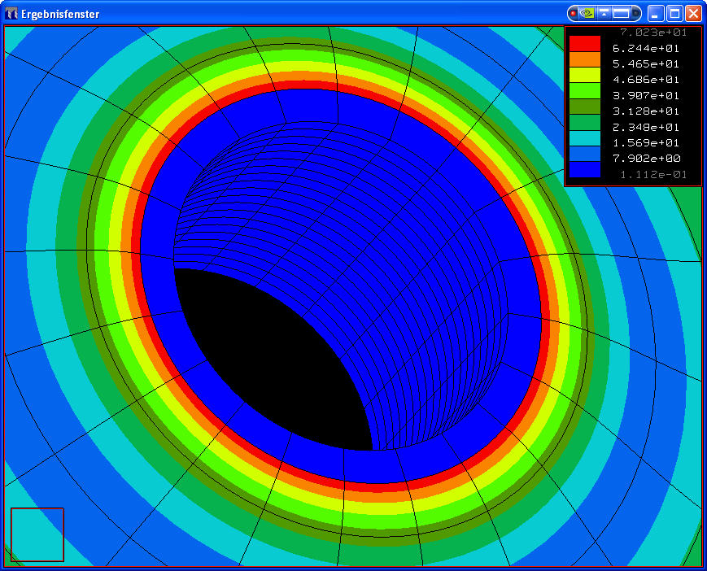Viewport: 707px width, 571px height.
Task: Click the legend value 1.569e+01
Action: 646,143
